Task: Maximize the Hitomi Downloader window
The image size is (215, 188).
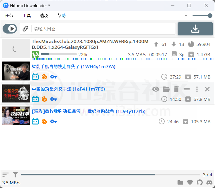Action: point(189,5)
